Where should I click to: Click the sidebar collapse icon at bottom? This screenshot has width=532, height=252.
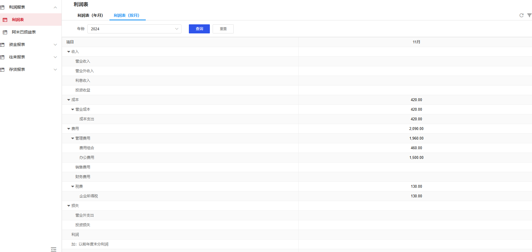coord(54,249)
